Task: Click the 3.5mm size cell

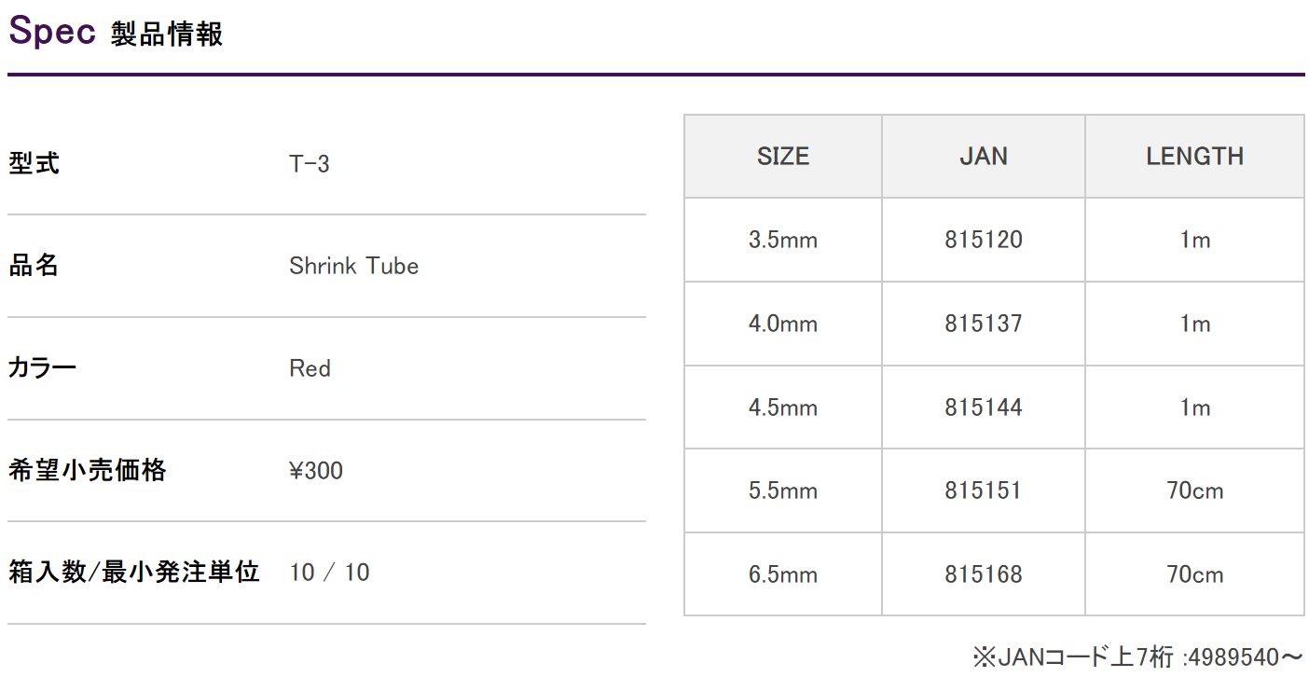Action: click(x=783, y=240)
